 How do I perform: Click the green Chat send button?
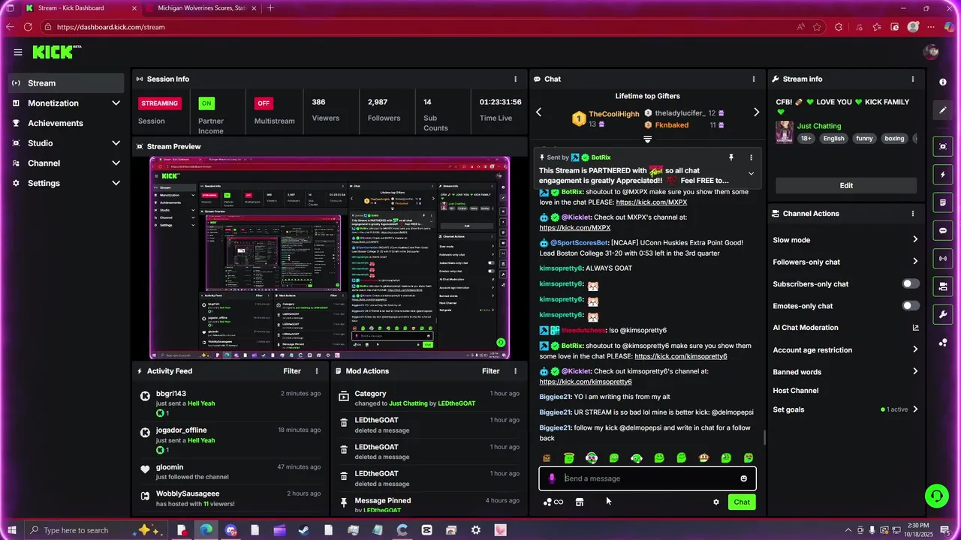coord(742,502)
